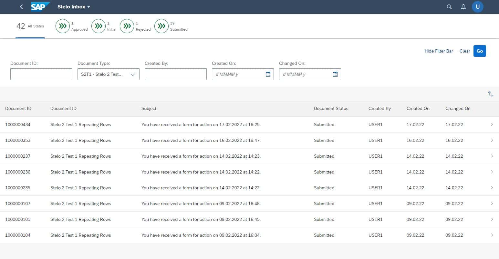
Task: Click the Approved status arrows icon
Action: tap(63, 26)
